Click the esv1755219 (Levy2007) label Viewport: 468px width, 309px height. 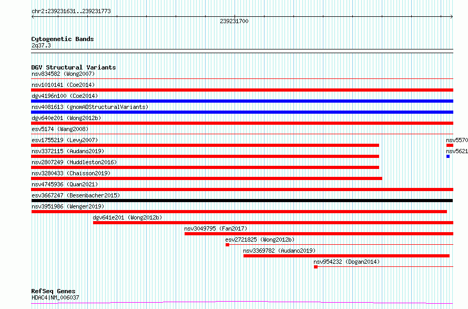[65, 140]
